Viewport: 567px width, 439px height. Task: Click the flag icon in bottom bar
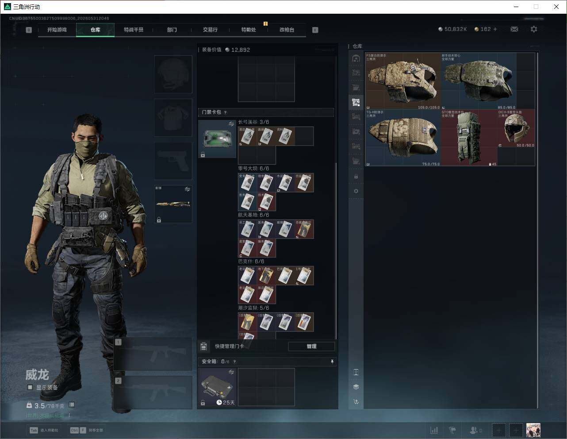pyautogui.click(x=452, y=430)
